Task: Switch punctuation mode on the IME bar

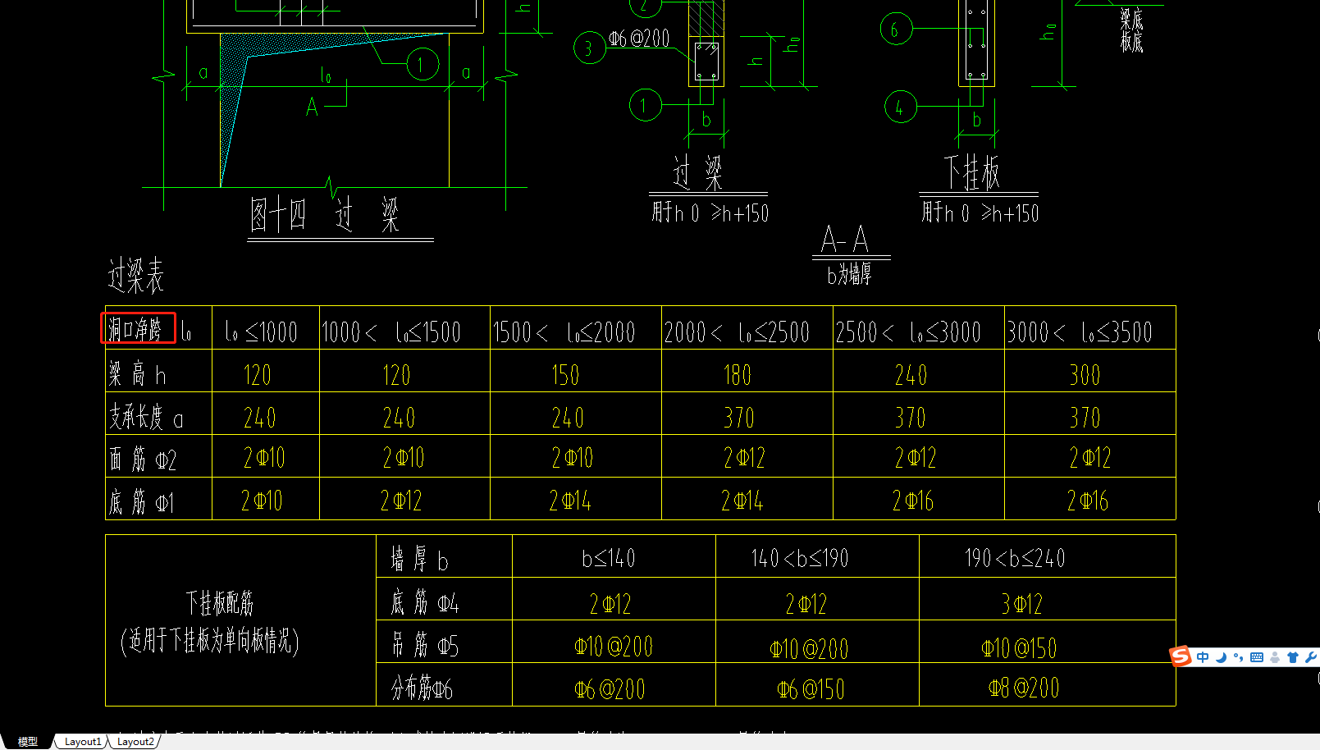Action: click(x=1238, y=657)
